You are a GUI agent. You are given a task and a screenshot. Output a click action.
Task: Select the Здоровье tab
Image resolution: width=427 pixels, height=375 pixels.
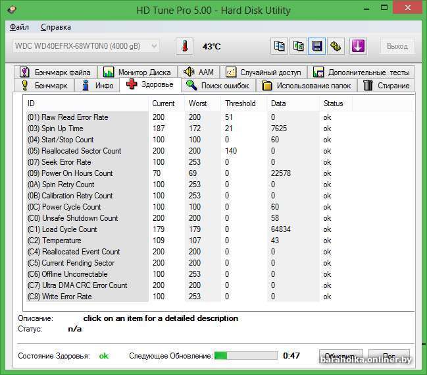[150, 84]
